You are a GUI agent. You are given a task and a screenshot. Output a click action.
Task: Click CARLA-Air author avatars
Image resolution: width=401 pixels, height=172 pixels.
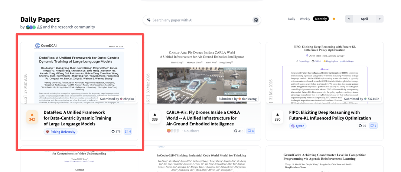point(173,131)
